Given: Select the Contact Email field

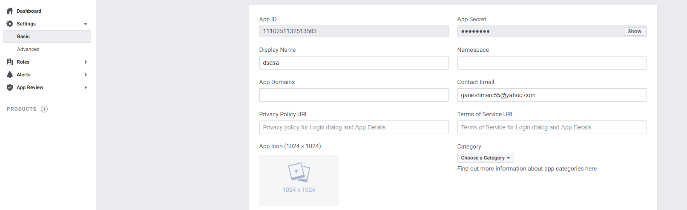Looking at the screenshot, I should [552, 95].
